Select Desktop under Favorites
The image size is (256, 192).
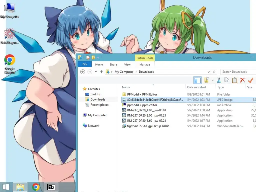coord(96,94)
